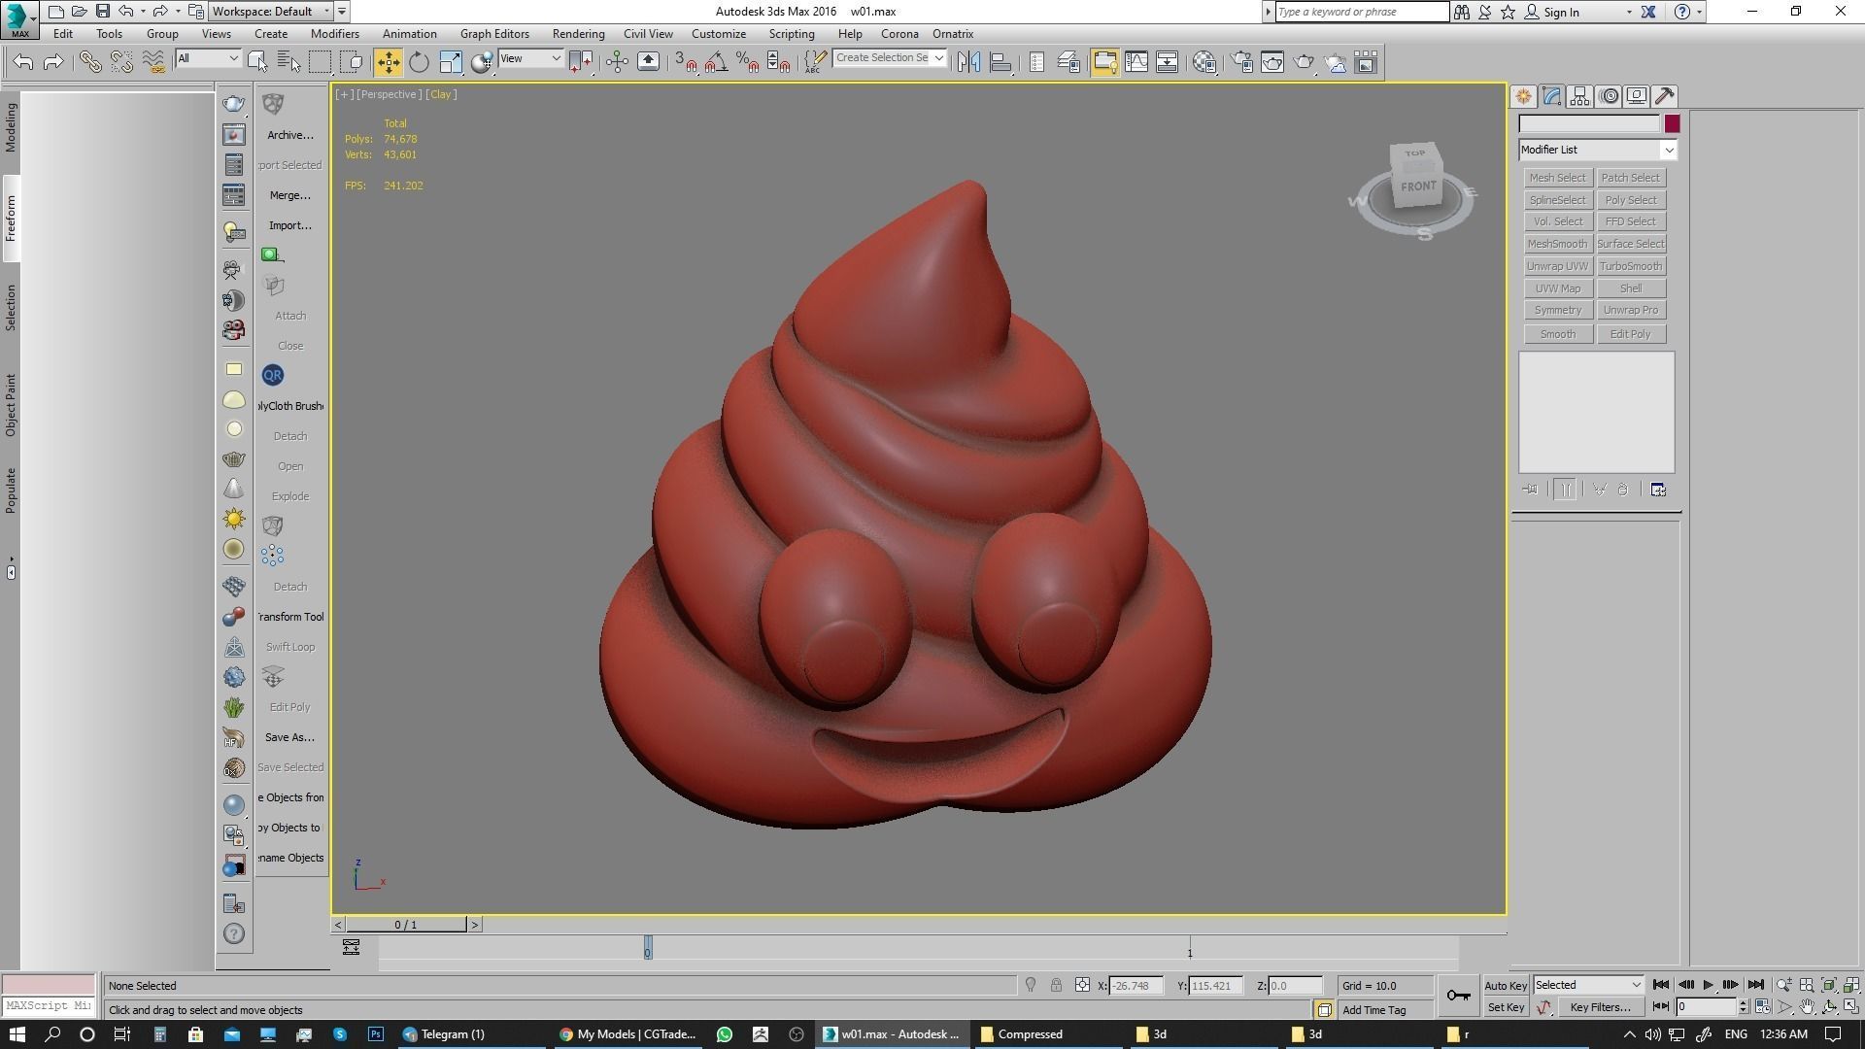The height and width of the screenshot is (1049, 1865).
Task: Open the Graph Editors menu
Action: (494, 34)
